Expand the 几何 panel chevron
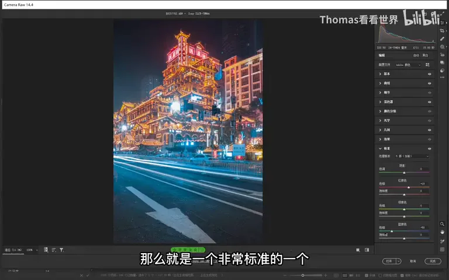This screenshot has width=449, height=280. tap(380, 130)
